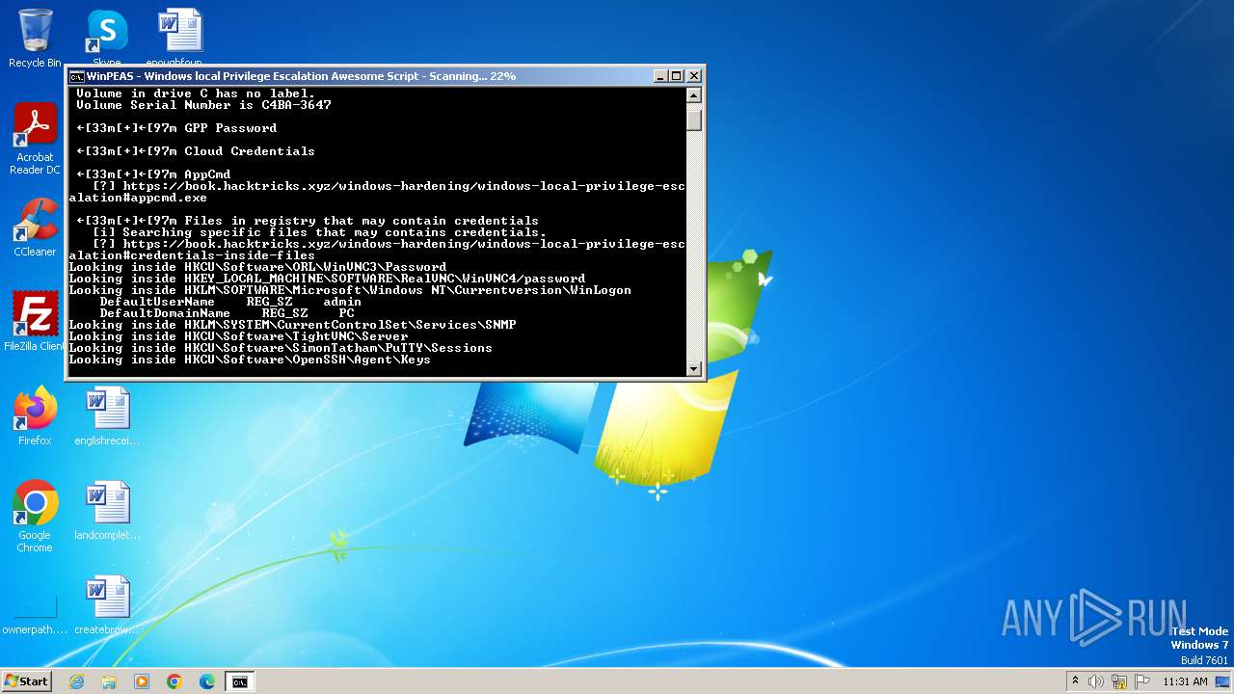Click the line mentioning OpenSSH\Agent\Keys
The width and height of the screenshot is (1234, 694).
click(250, 360)
